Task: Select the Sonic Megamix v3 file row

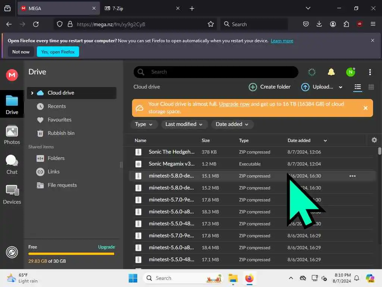Action: [x=253, y=164]
